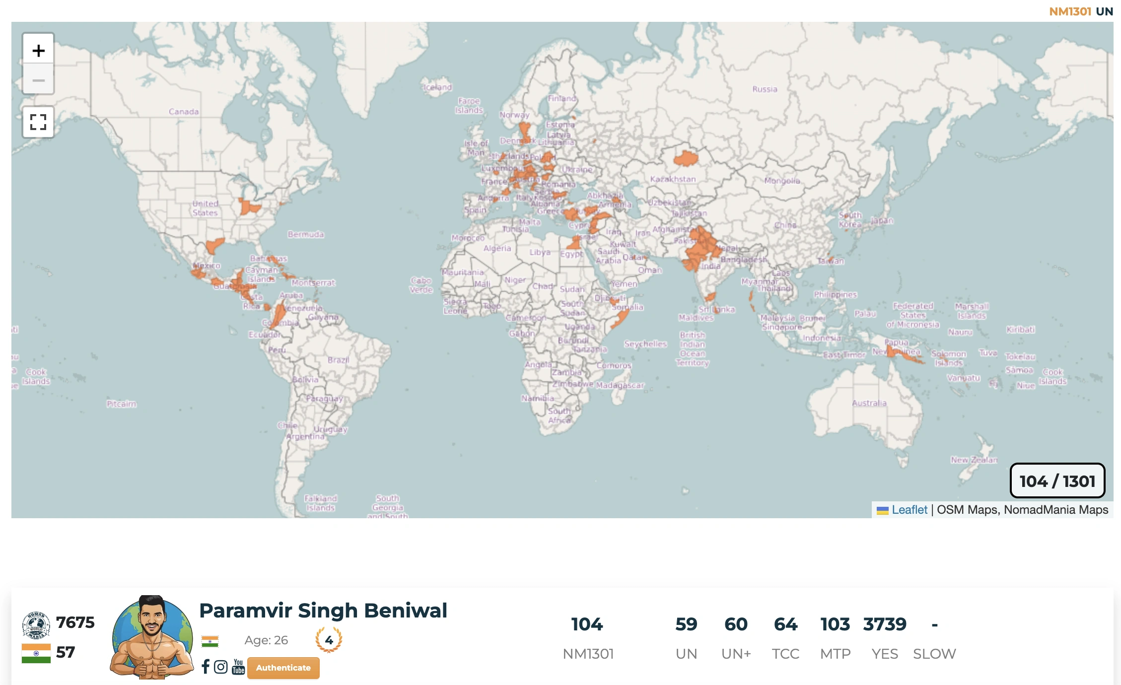Zoom in on the map
Viewport: 1121px width, 685px height.
point(38,50)
